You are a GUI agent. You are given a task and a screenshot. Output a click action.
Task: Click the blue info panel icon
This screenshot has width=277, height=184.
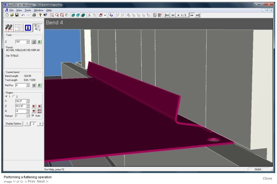coord(28,28)
